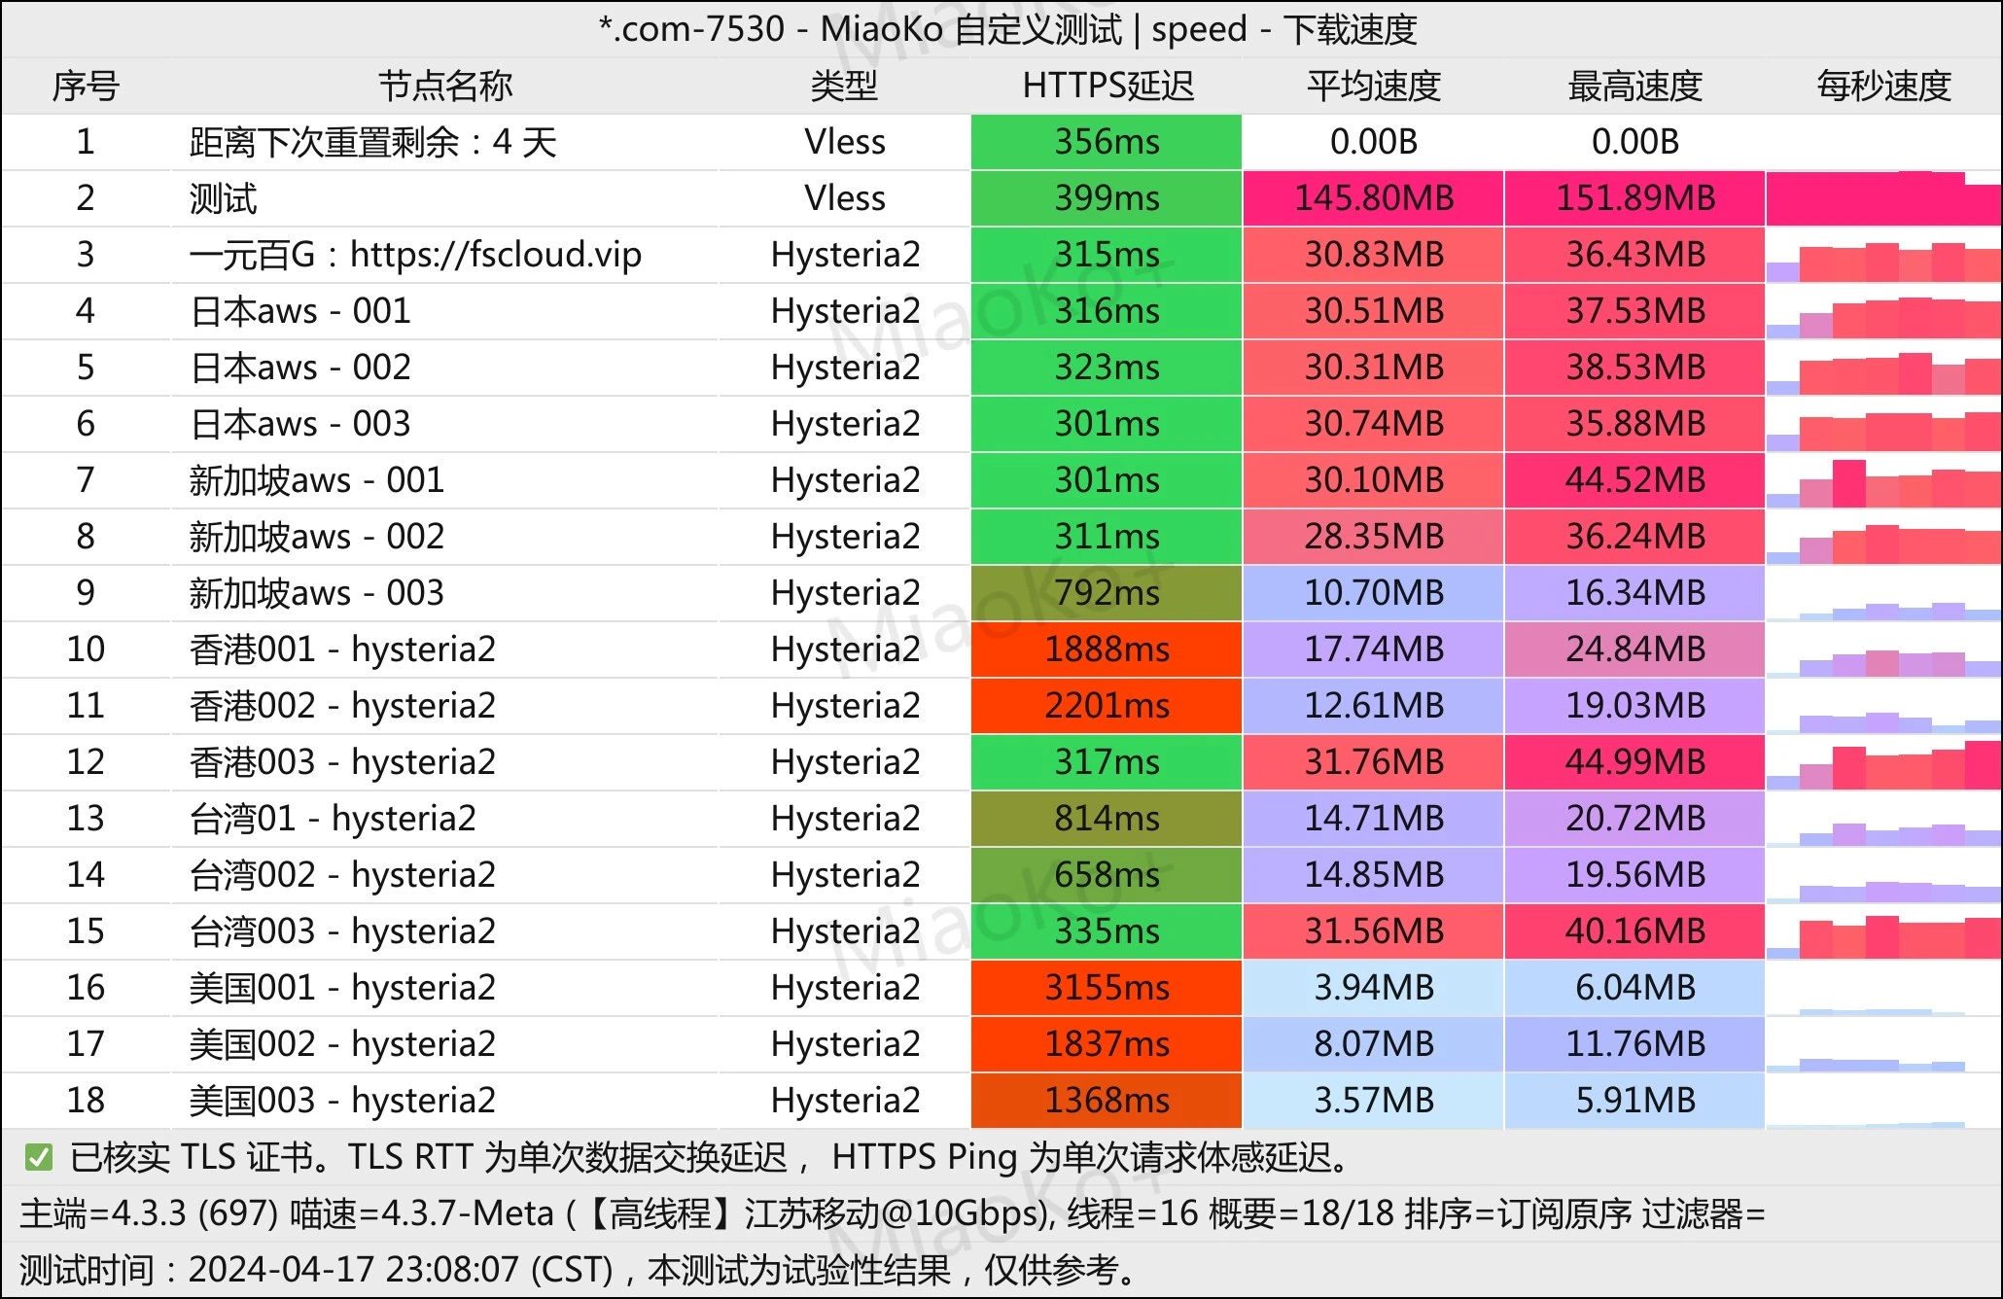Viewport: 2003px width, 1299px height.
Task: Click node name '美国001 - hysteria2'
Action: [342, 989]
